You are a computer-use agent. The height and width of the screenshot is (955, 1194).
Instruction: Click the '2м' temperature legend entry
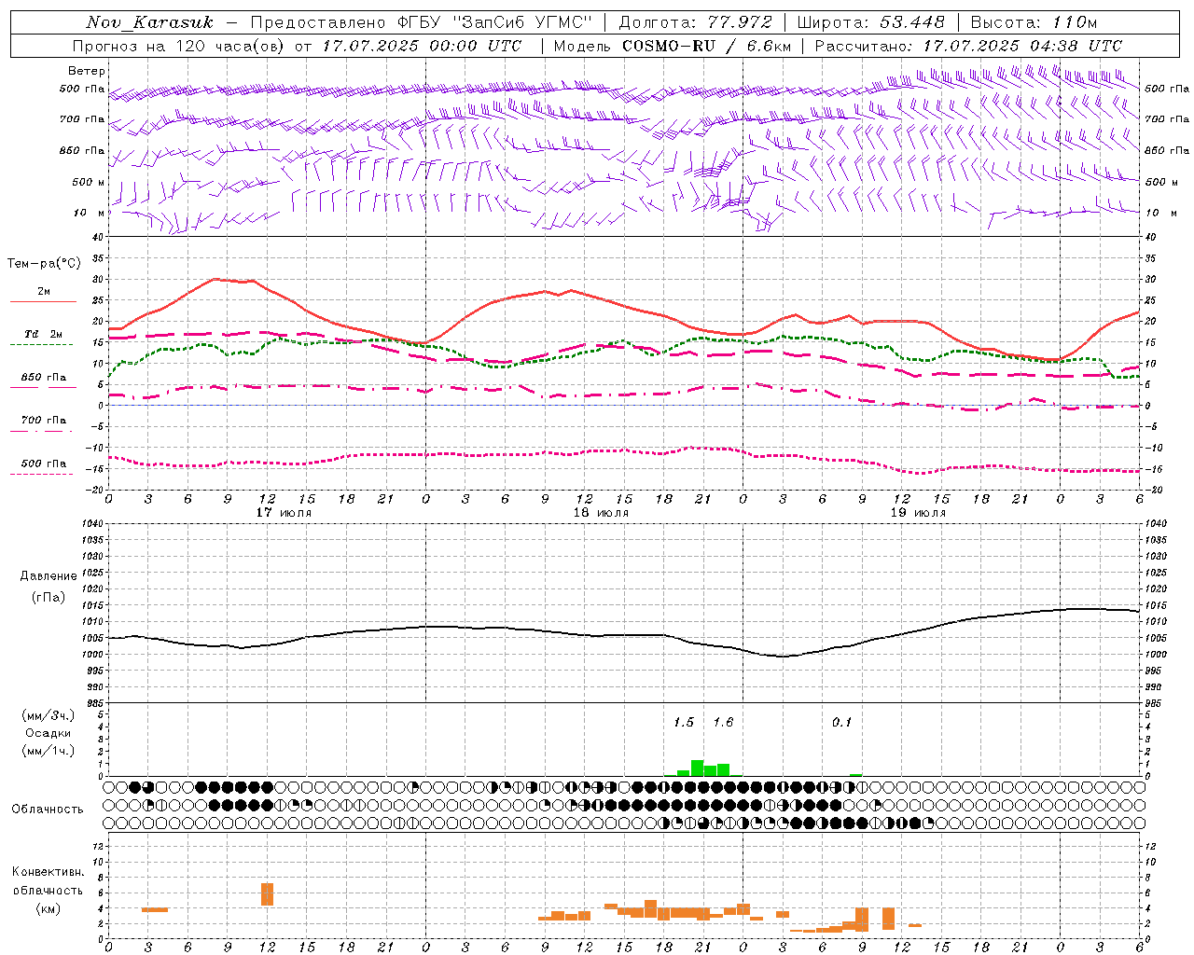click(x=44, y=291)
